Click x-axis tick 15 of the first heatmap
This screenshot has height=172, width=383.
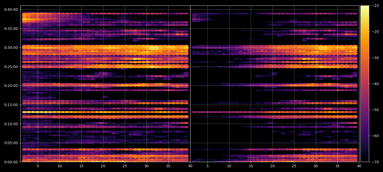click(x=81, y=166)
